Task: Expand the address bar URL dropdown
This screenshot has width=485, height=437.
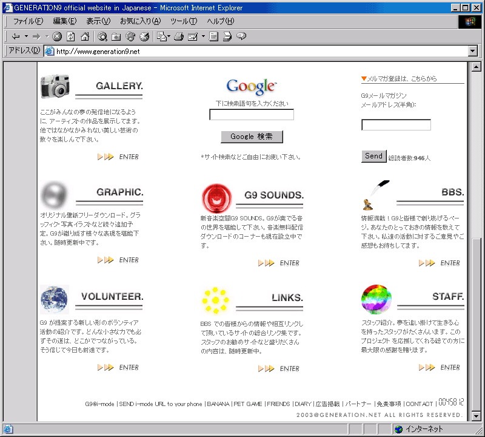Action: point(473,51)
